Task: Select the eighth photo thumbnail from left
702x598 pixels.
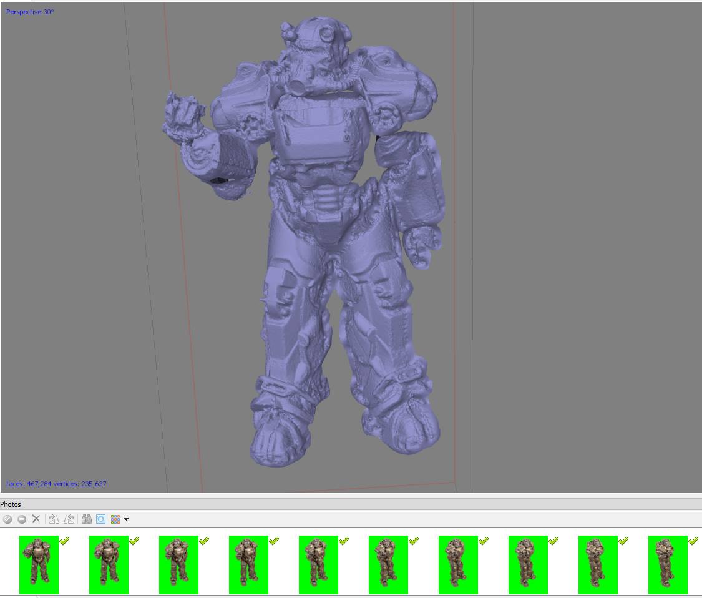Action: [x=528, y=564]
